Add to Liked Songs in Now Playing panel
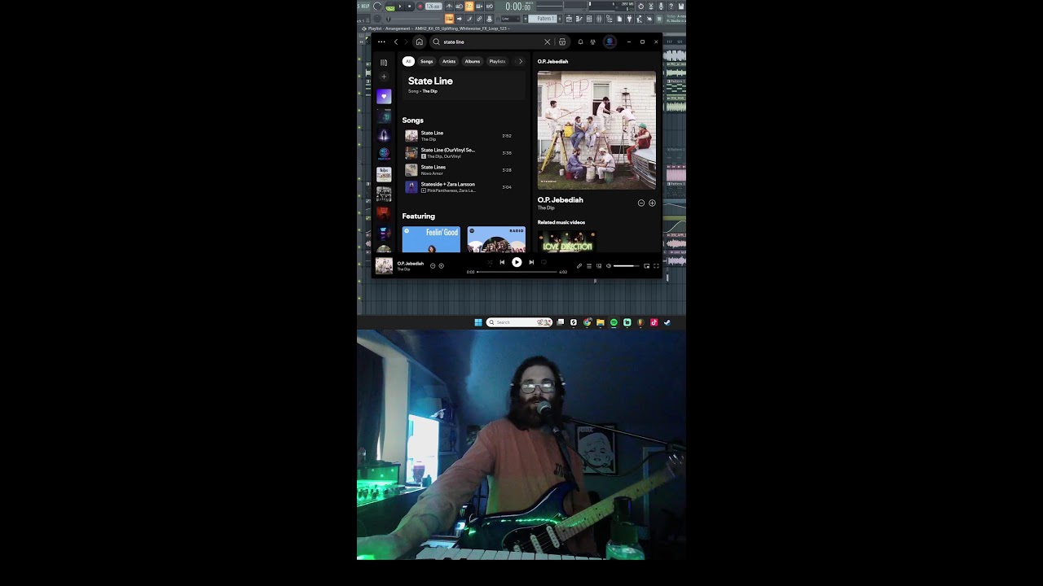 point(652,203)
